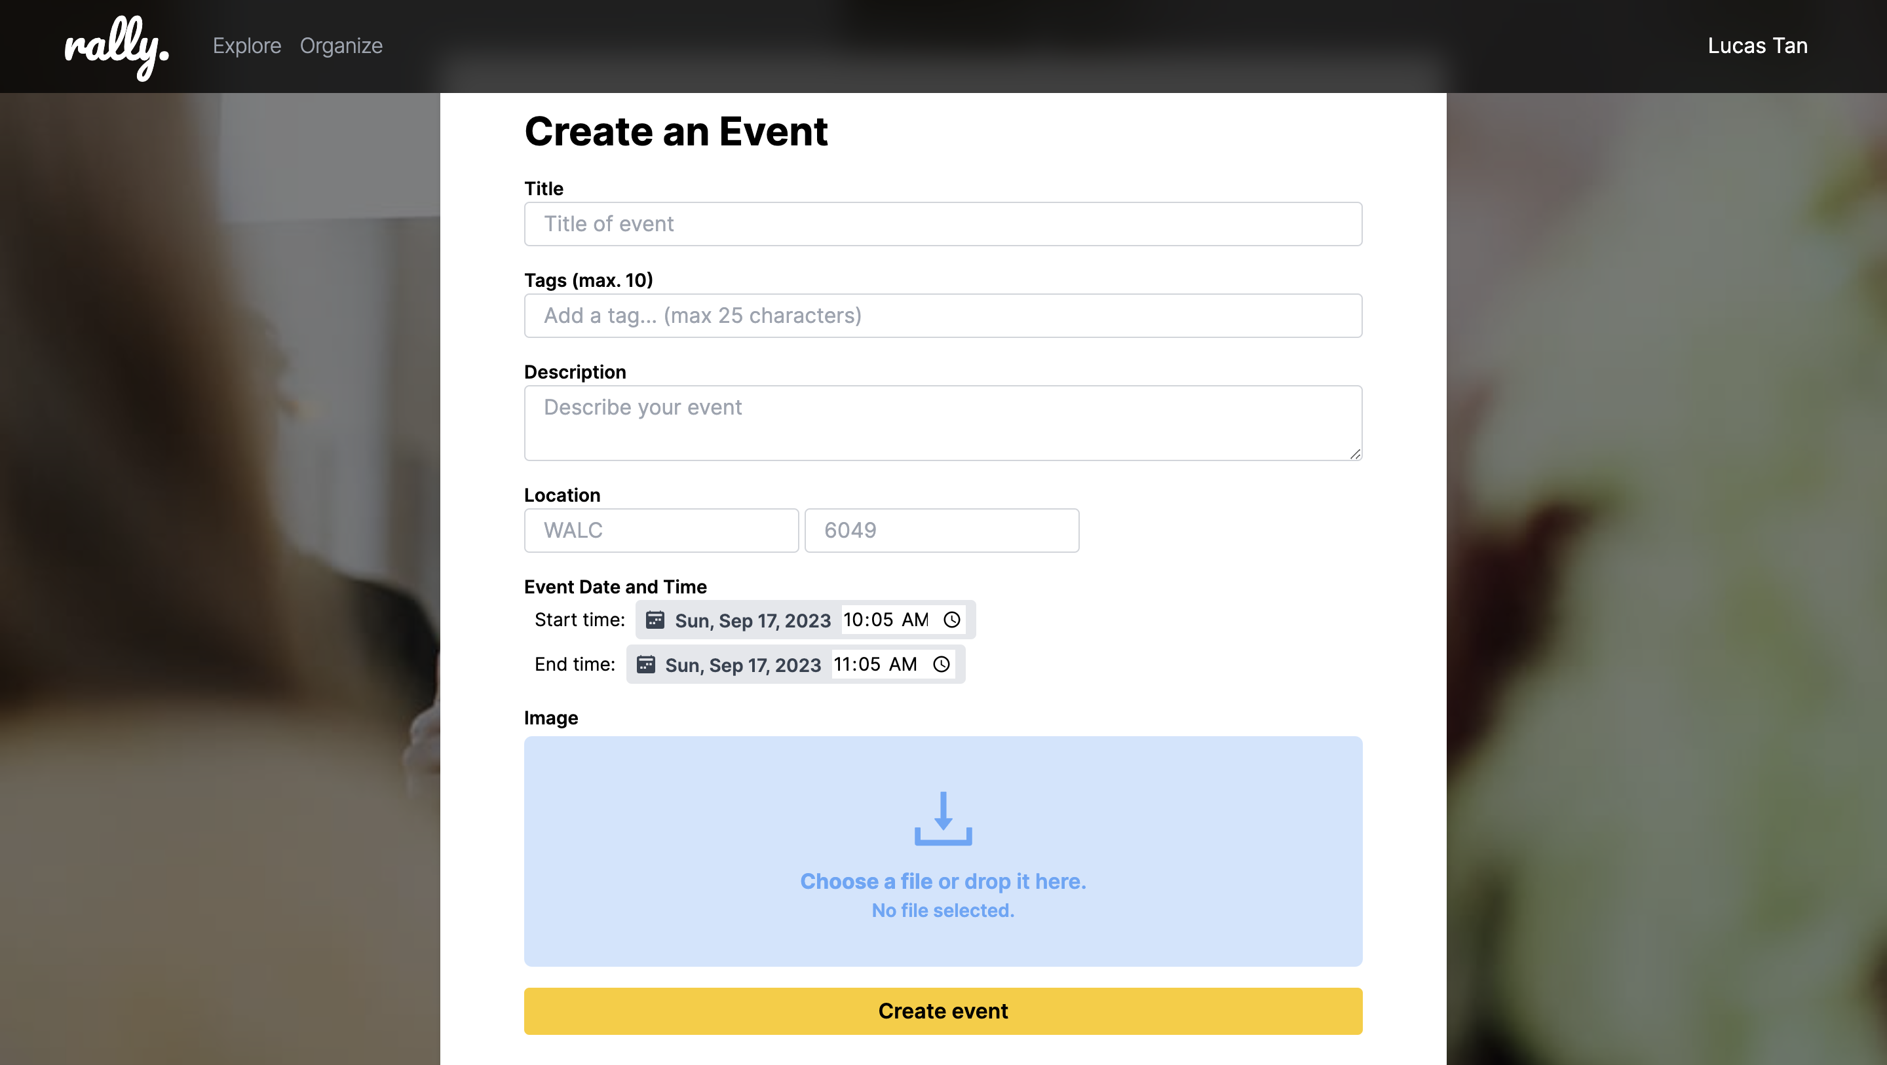Image resolution: width=1887 pixels, height=1065 pixels.
Task: Click the start date text Sun, Sep 17, 2023
Action: point(752,620)
